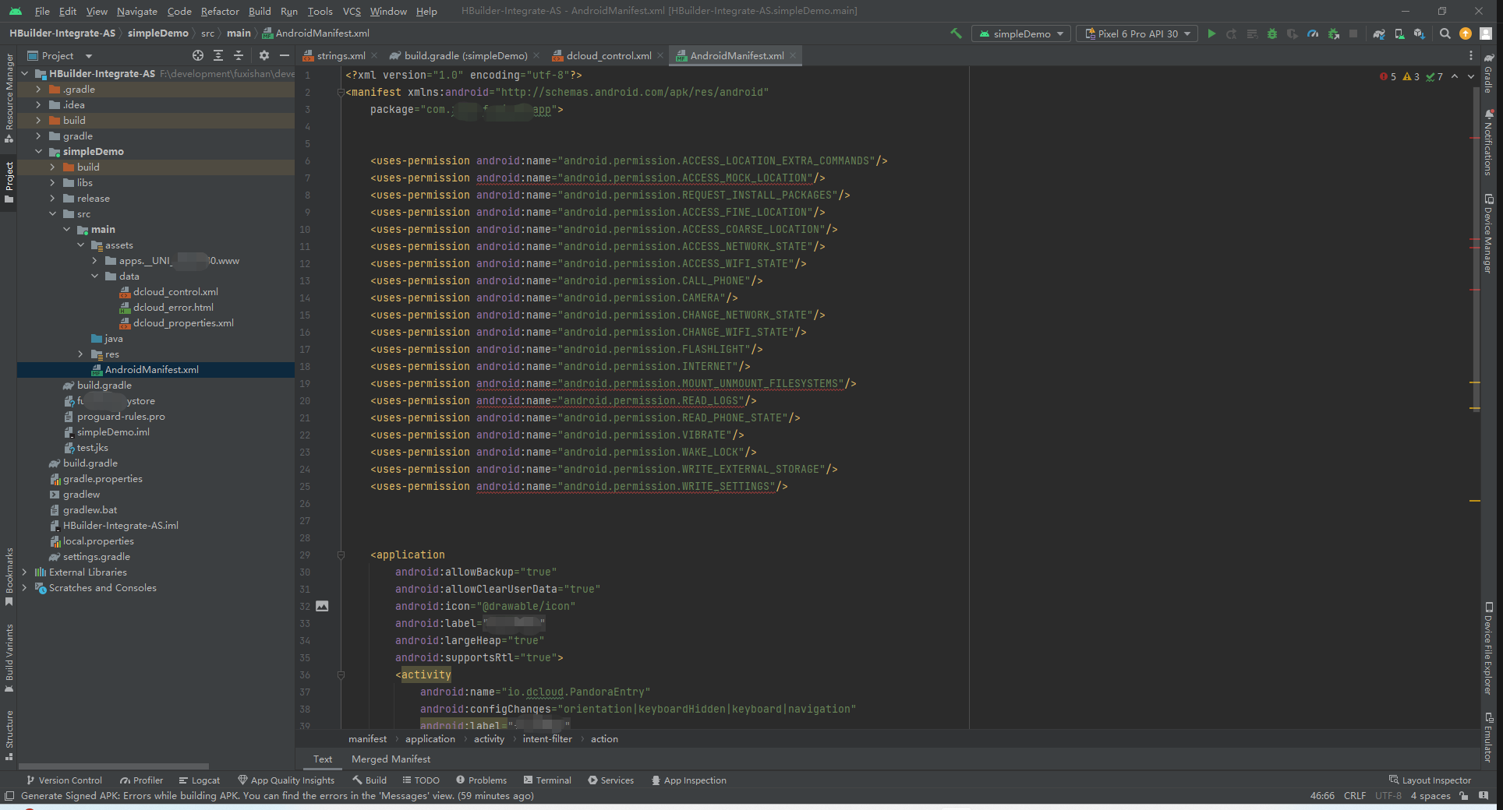Close the dcloud_control.xml tab

click(x=660, y=55)
